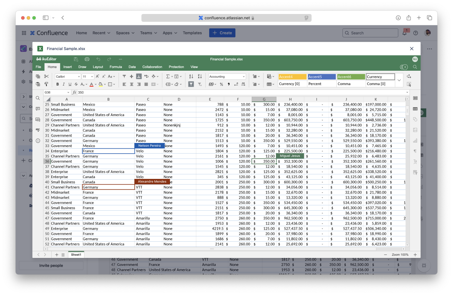
Task: Open Spellcheck in left sidebar
Action: coord(38,130)
